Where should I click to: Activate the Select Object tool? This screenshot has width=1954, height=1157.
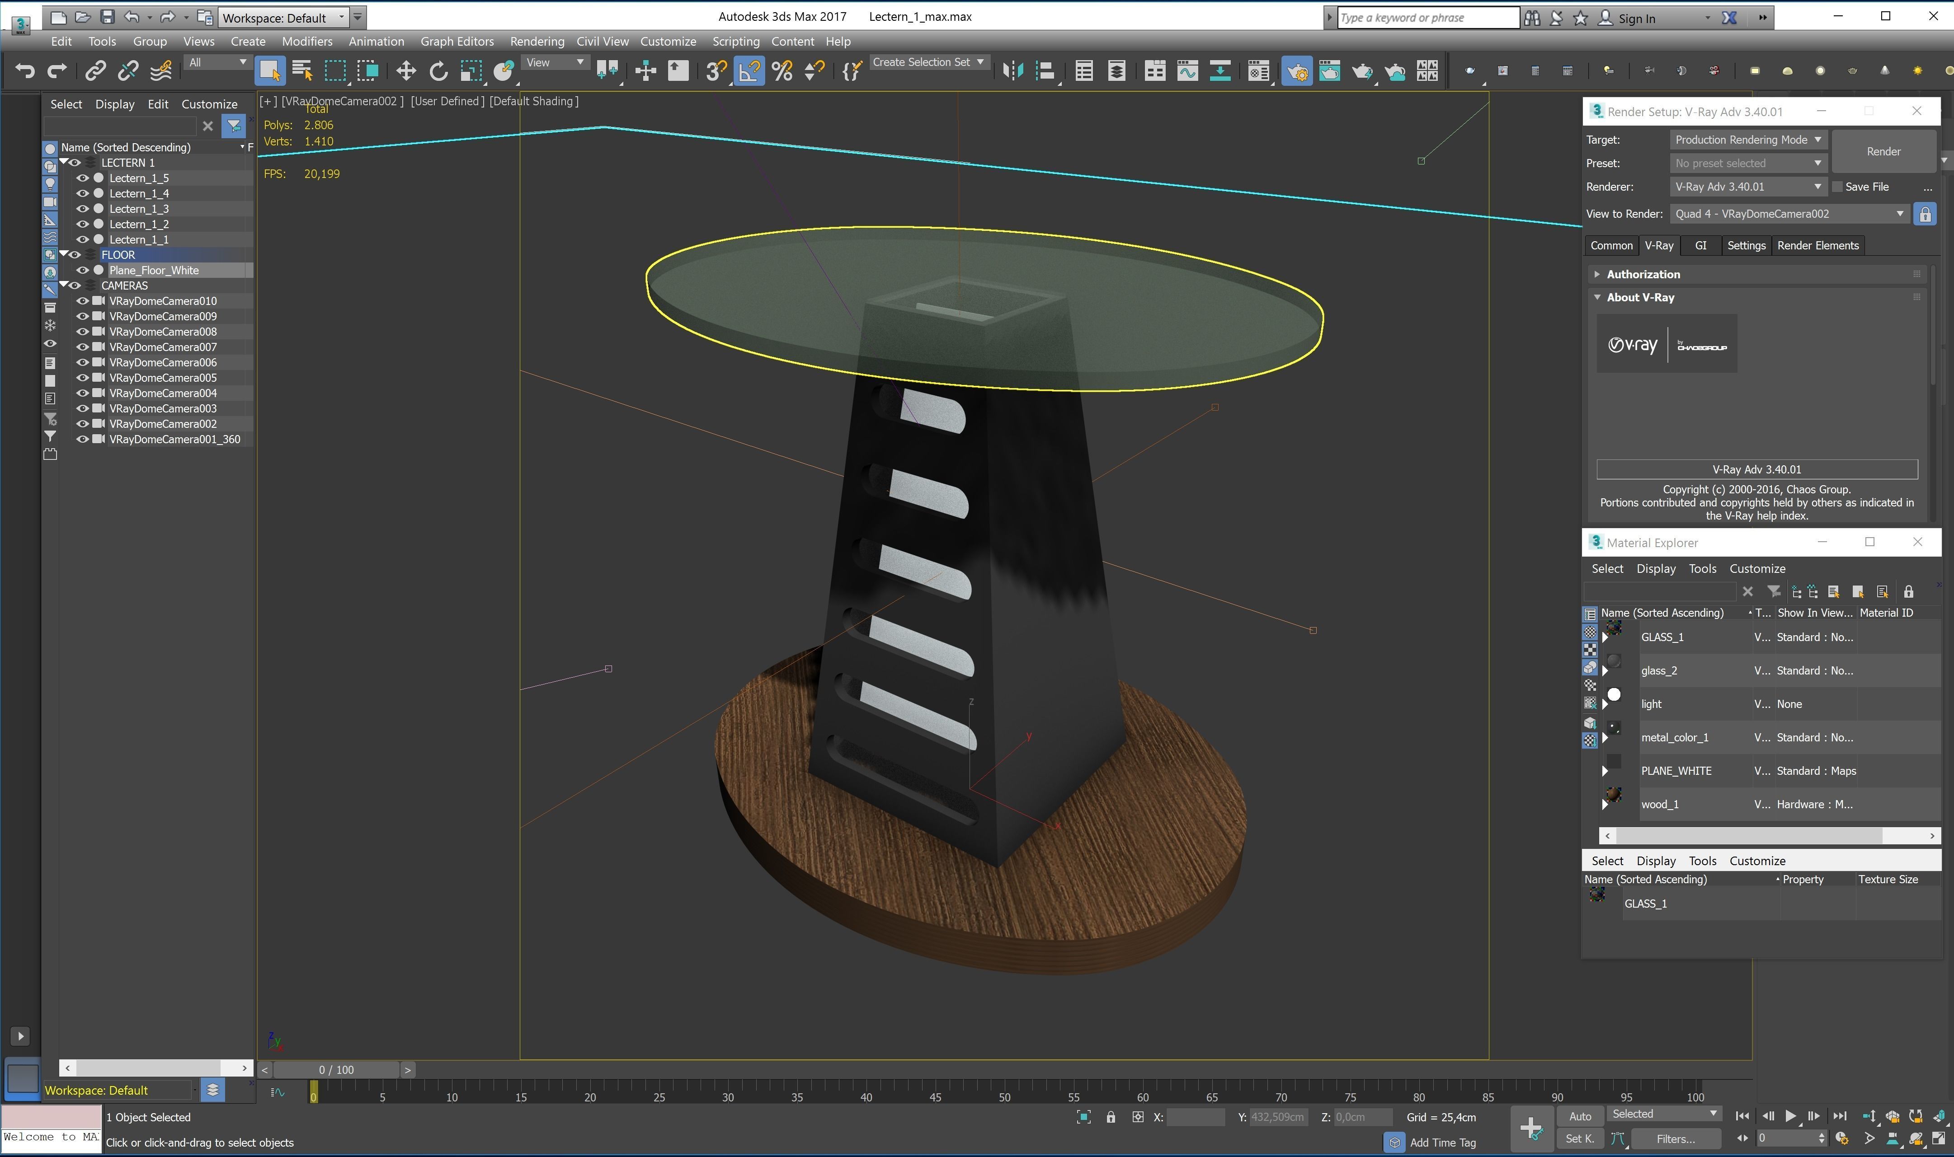tap(270, 72)
